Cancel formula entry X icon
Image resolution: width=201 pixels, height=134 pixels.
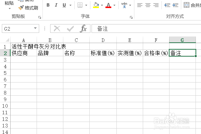(57, 28)
